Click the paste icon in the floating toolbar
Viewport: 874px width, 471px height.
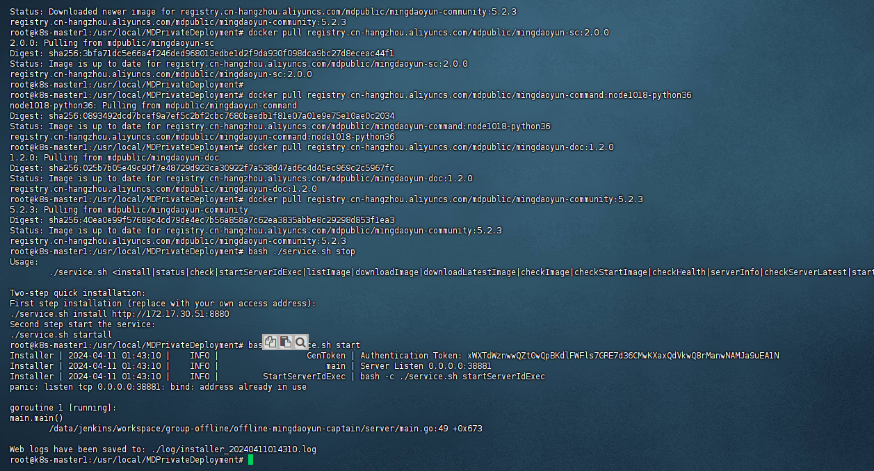coord(285,342)
